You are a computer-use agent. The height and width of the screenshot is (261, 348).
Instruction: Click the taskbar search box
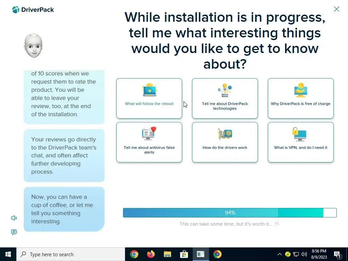point(71,254)
